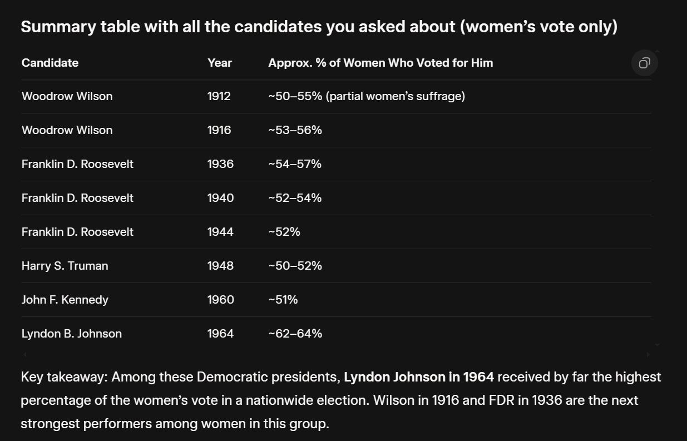The height and width of the screenshot is (441, 687).
Task: Click the Candidate column header
Action: (x=50, y=63)
